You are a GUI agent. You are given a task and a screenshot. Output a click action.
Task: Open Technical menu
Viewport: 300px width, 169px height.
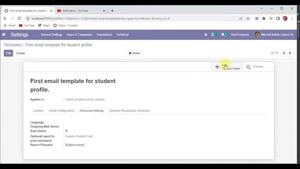122,35
